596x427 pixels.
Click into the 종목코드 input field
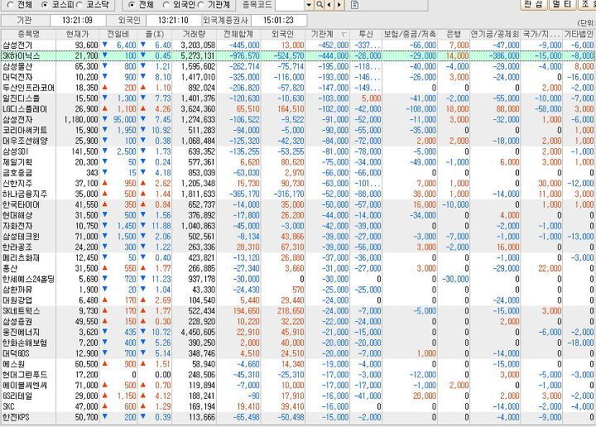290,5
